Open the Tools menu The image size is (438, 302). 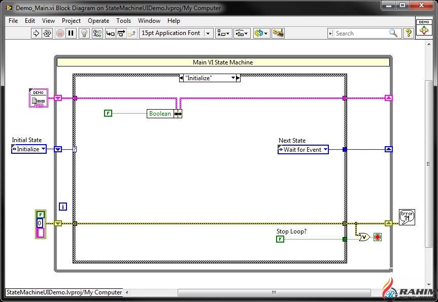(123, 21)
